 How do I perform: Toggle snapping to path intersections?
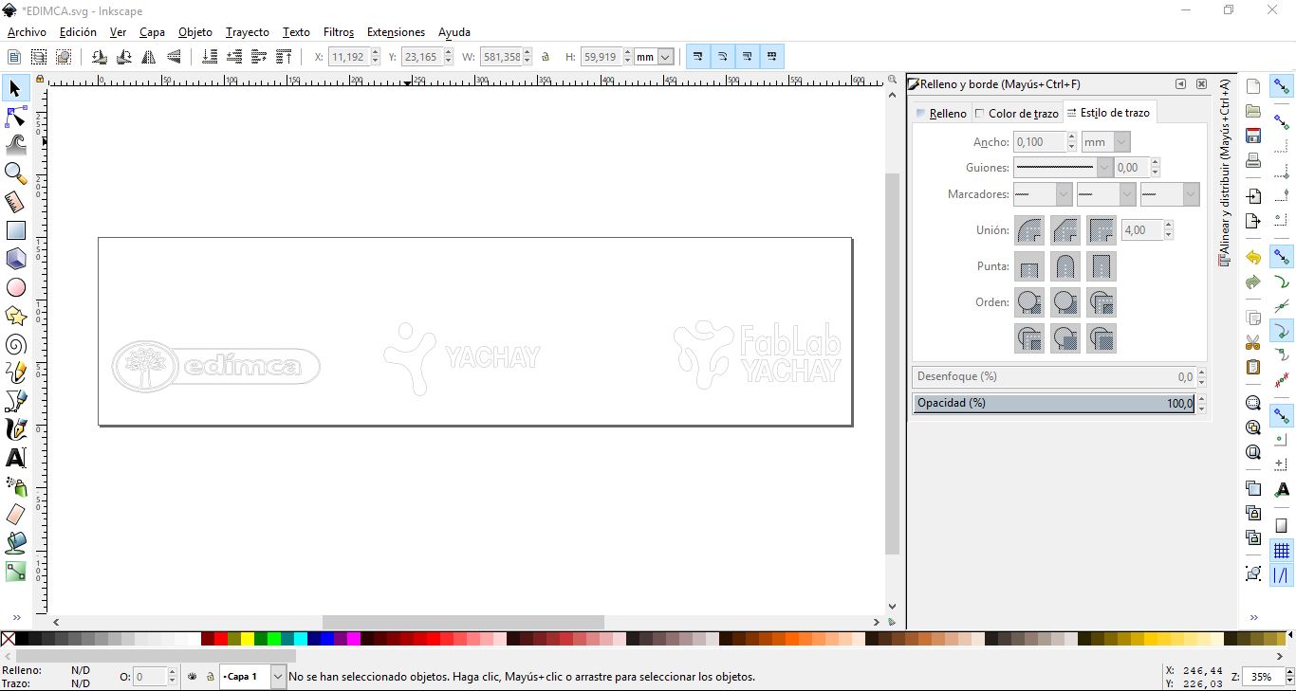pos(1282,306)
